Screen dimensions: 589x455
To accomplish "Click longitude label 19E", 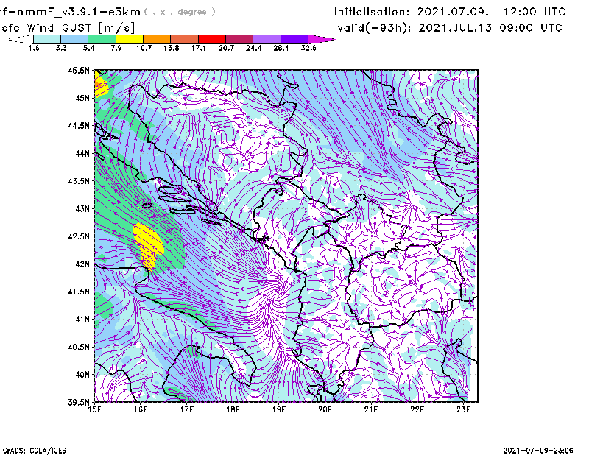I will point(279,409).
